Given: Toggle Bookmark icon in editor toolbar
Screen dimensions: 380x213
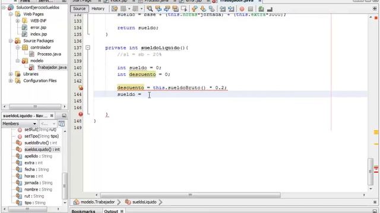Looking at the screenshot, I should coord(212,9).
